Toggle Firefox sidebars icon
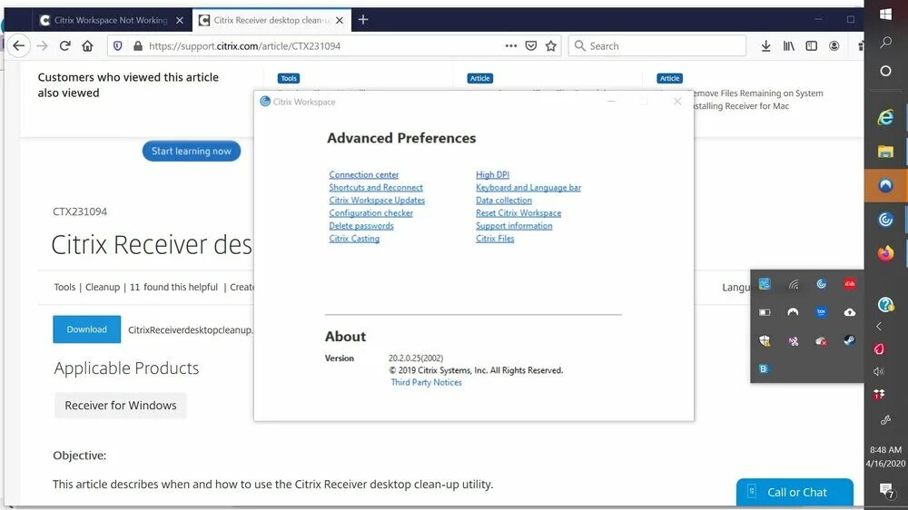This screenshot has width=908, height=510. [811, 45]
